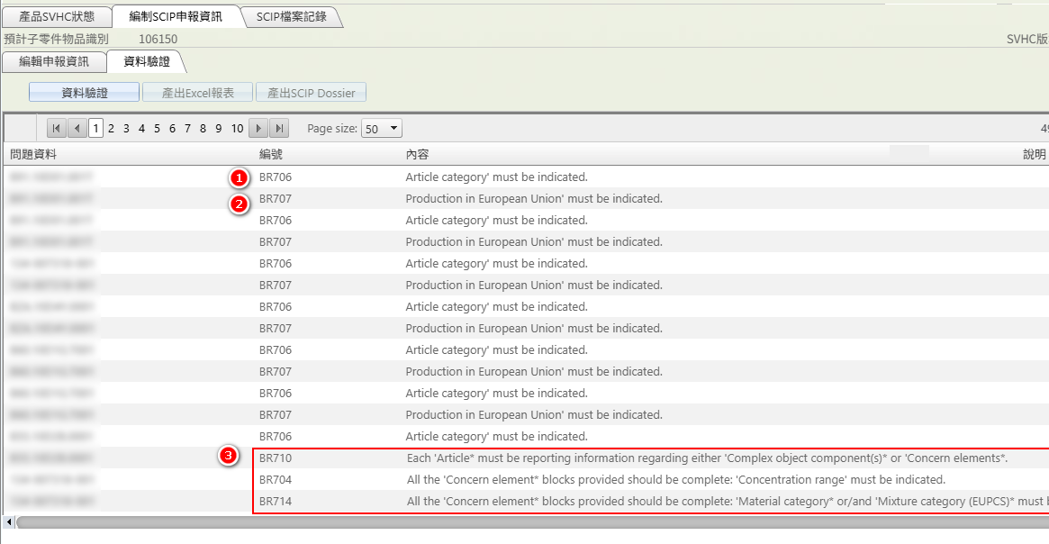Go to previous page of results

pos(77,129)
